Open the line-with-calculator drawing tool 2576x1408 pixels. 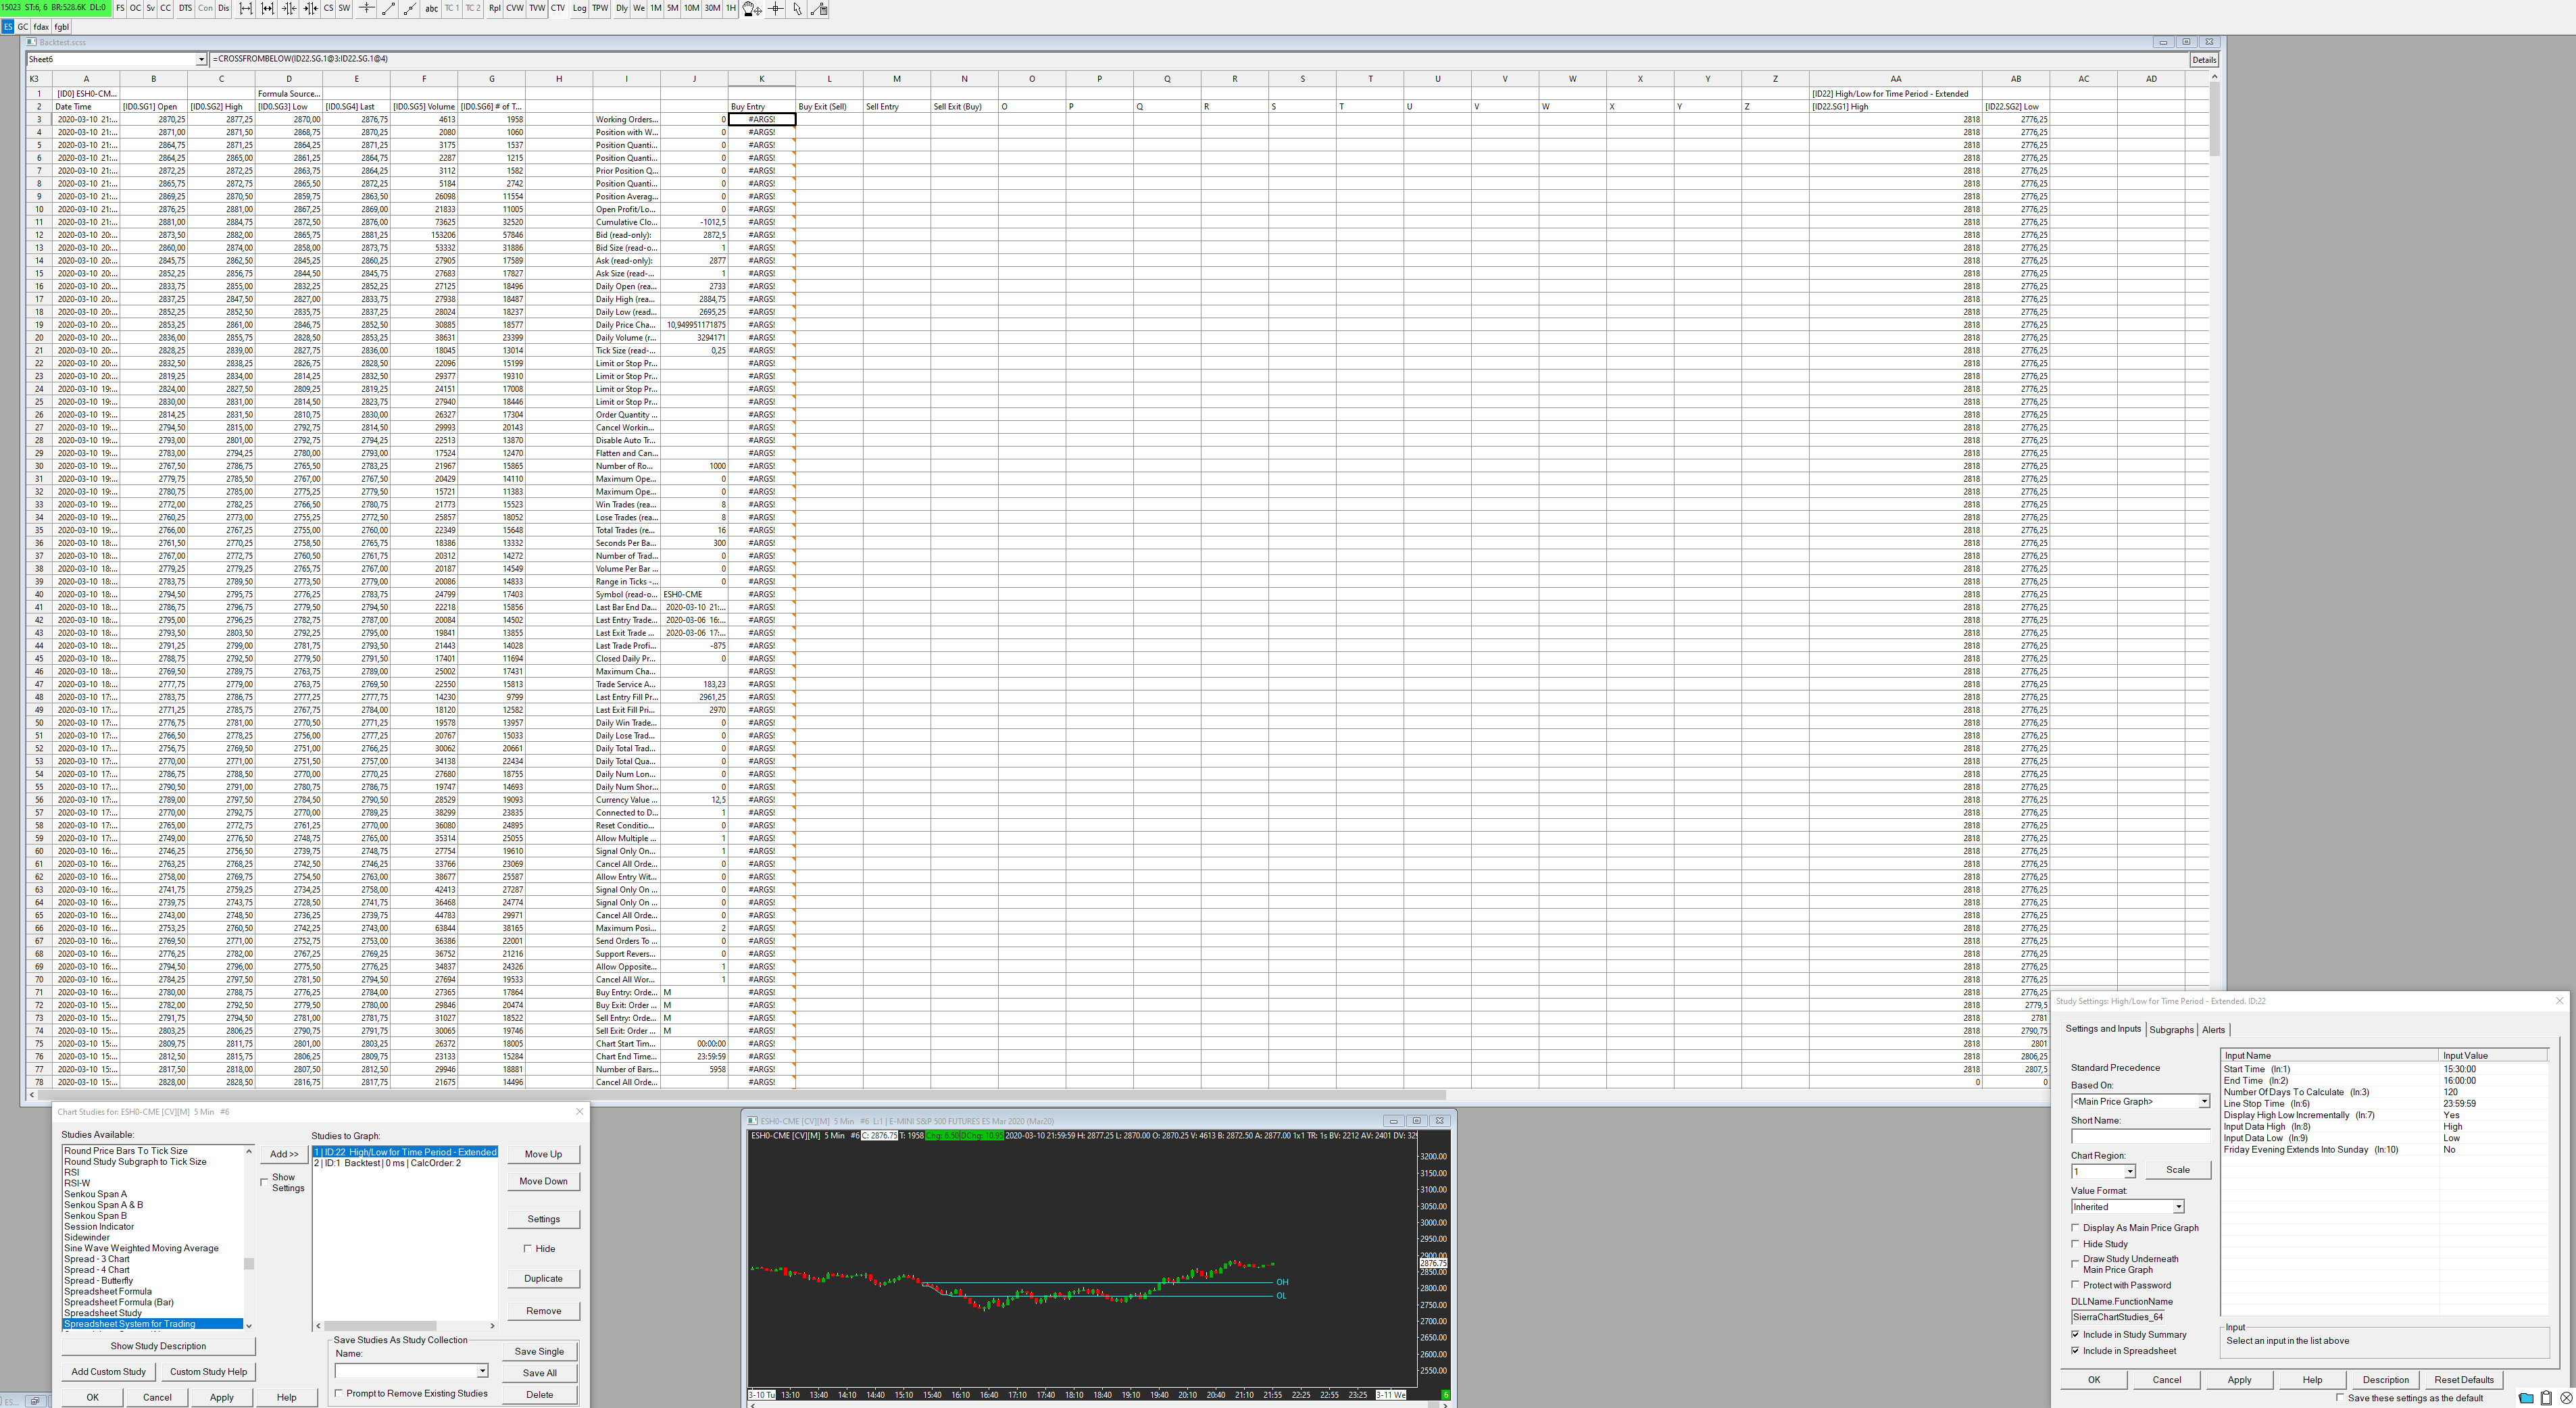[x=819, y=8]
